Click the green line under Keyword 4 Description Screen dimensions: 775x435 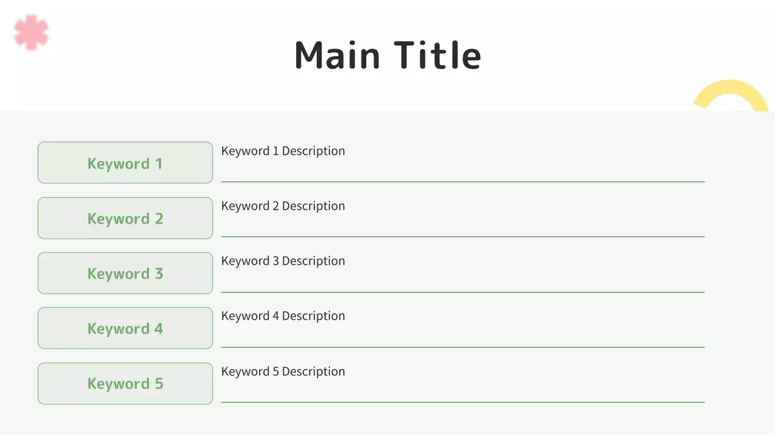(463, 347)
